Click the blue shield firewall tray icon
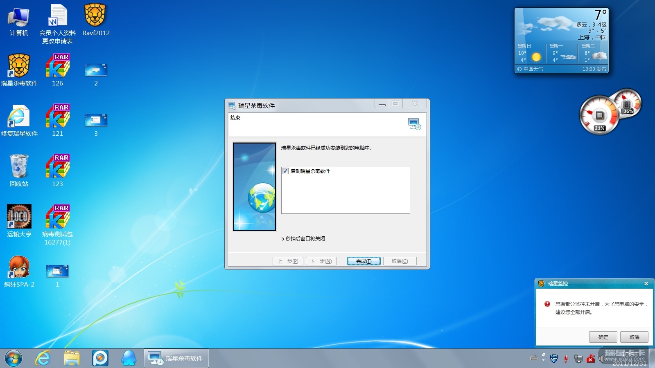 click(554, 359)
